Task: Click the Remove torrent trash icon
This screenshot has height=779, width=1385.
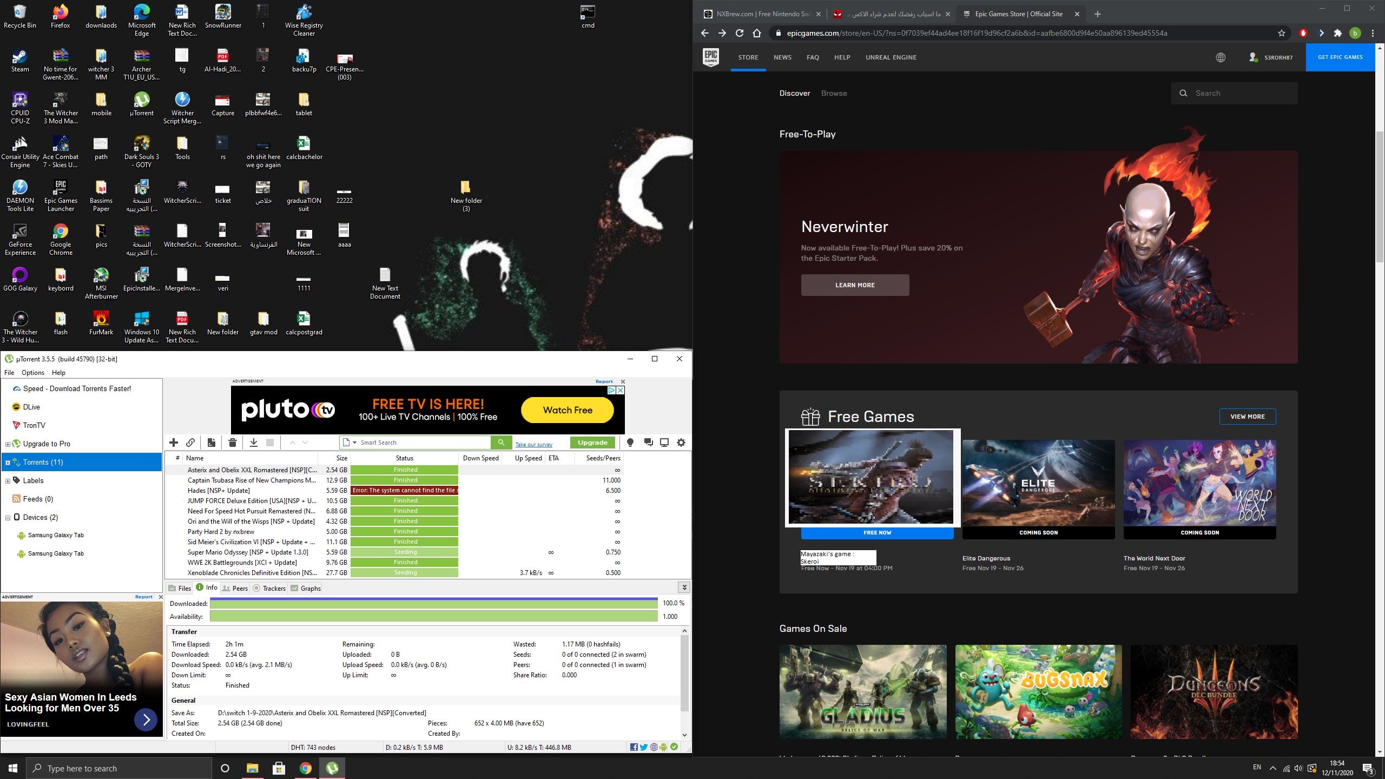Action: coord(233,443)
